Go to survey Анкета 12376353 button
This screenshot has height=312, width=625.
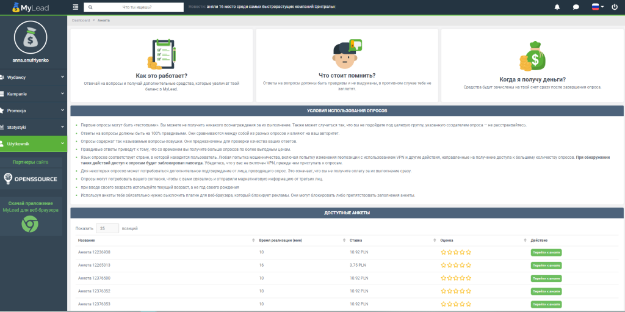[546, 305]
